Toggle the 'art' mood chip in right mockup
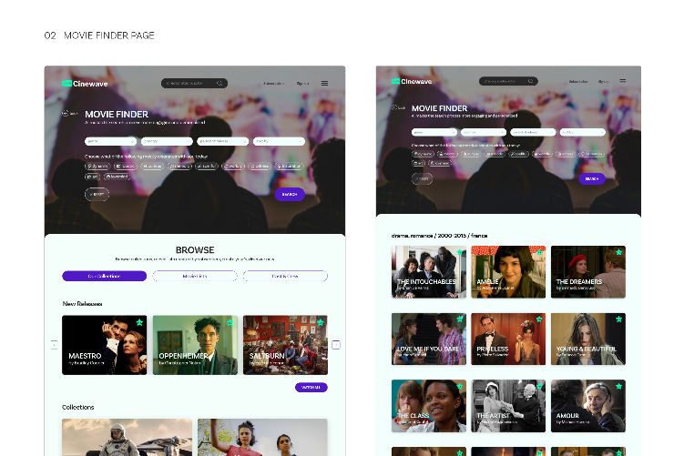This screenshot has width=684, height=456. pyautogui.click(x=418, y=163)
